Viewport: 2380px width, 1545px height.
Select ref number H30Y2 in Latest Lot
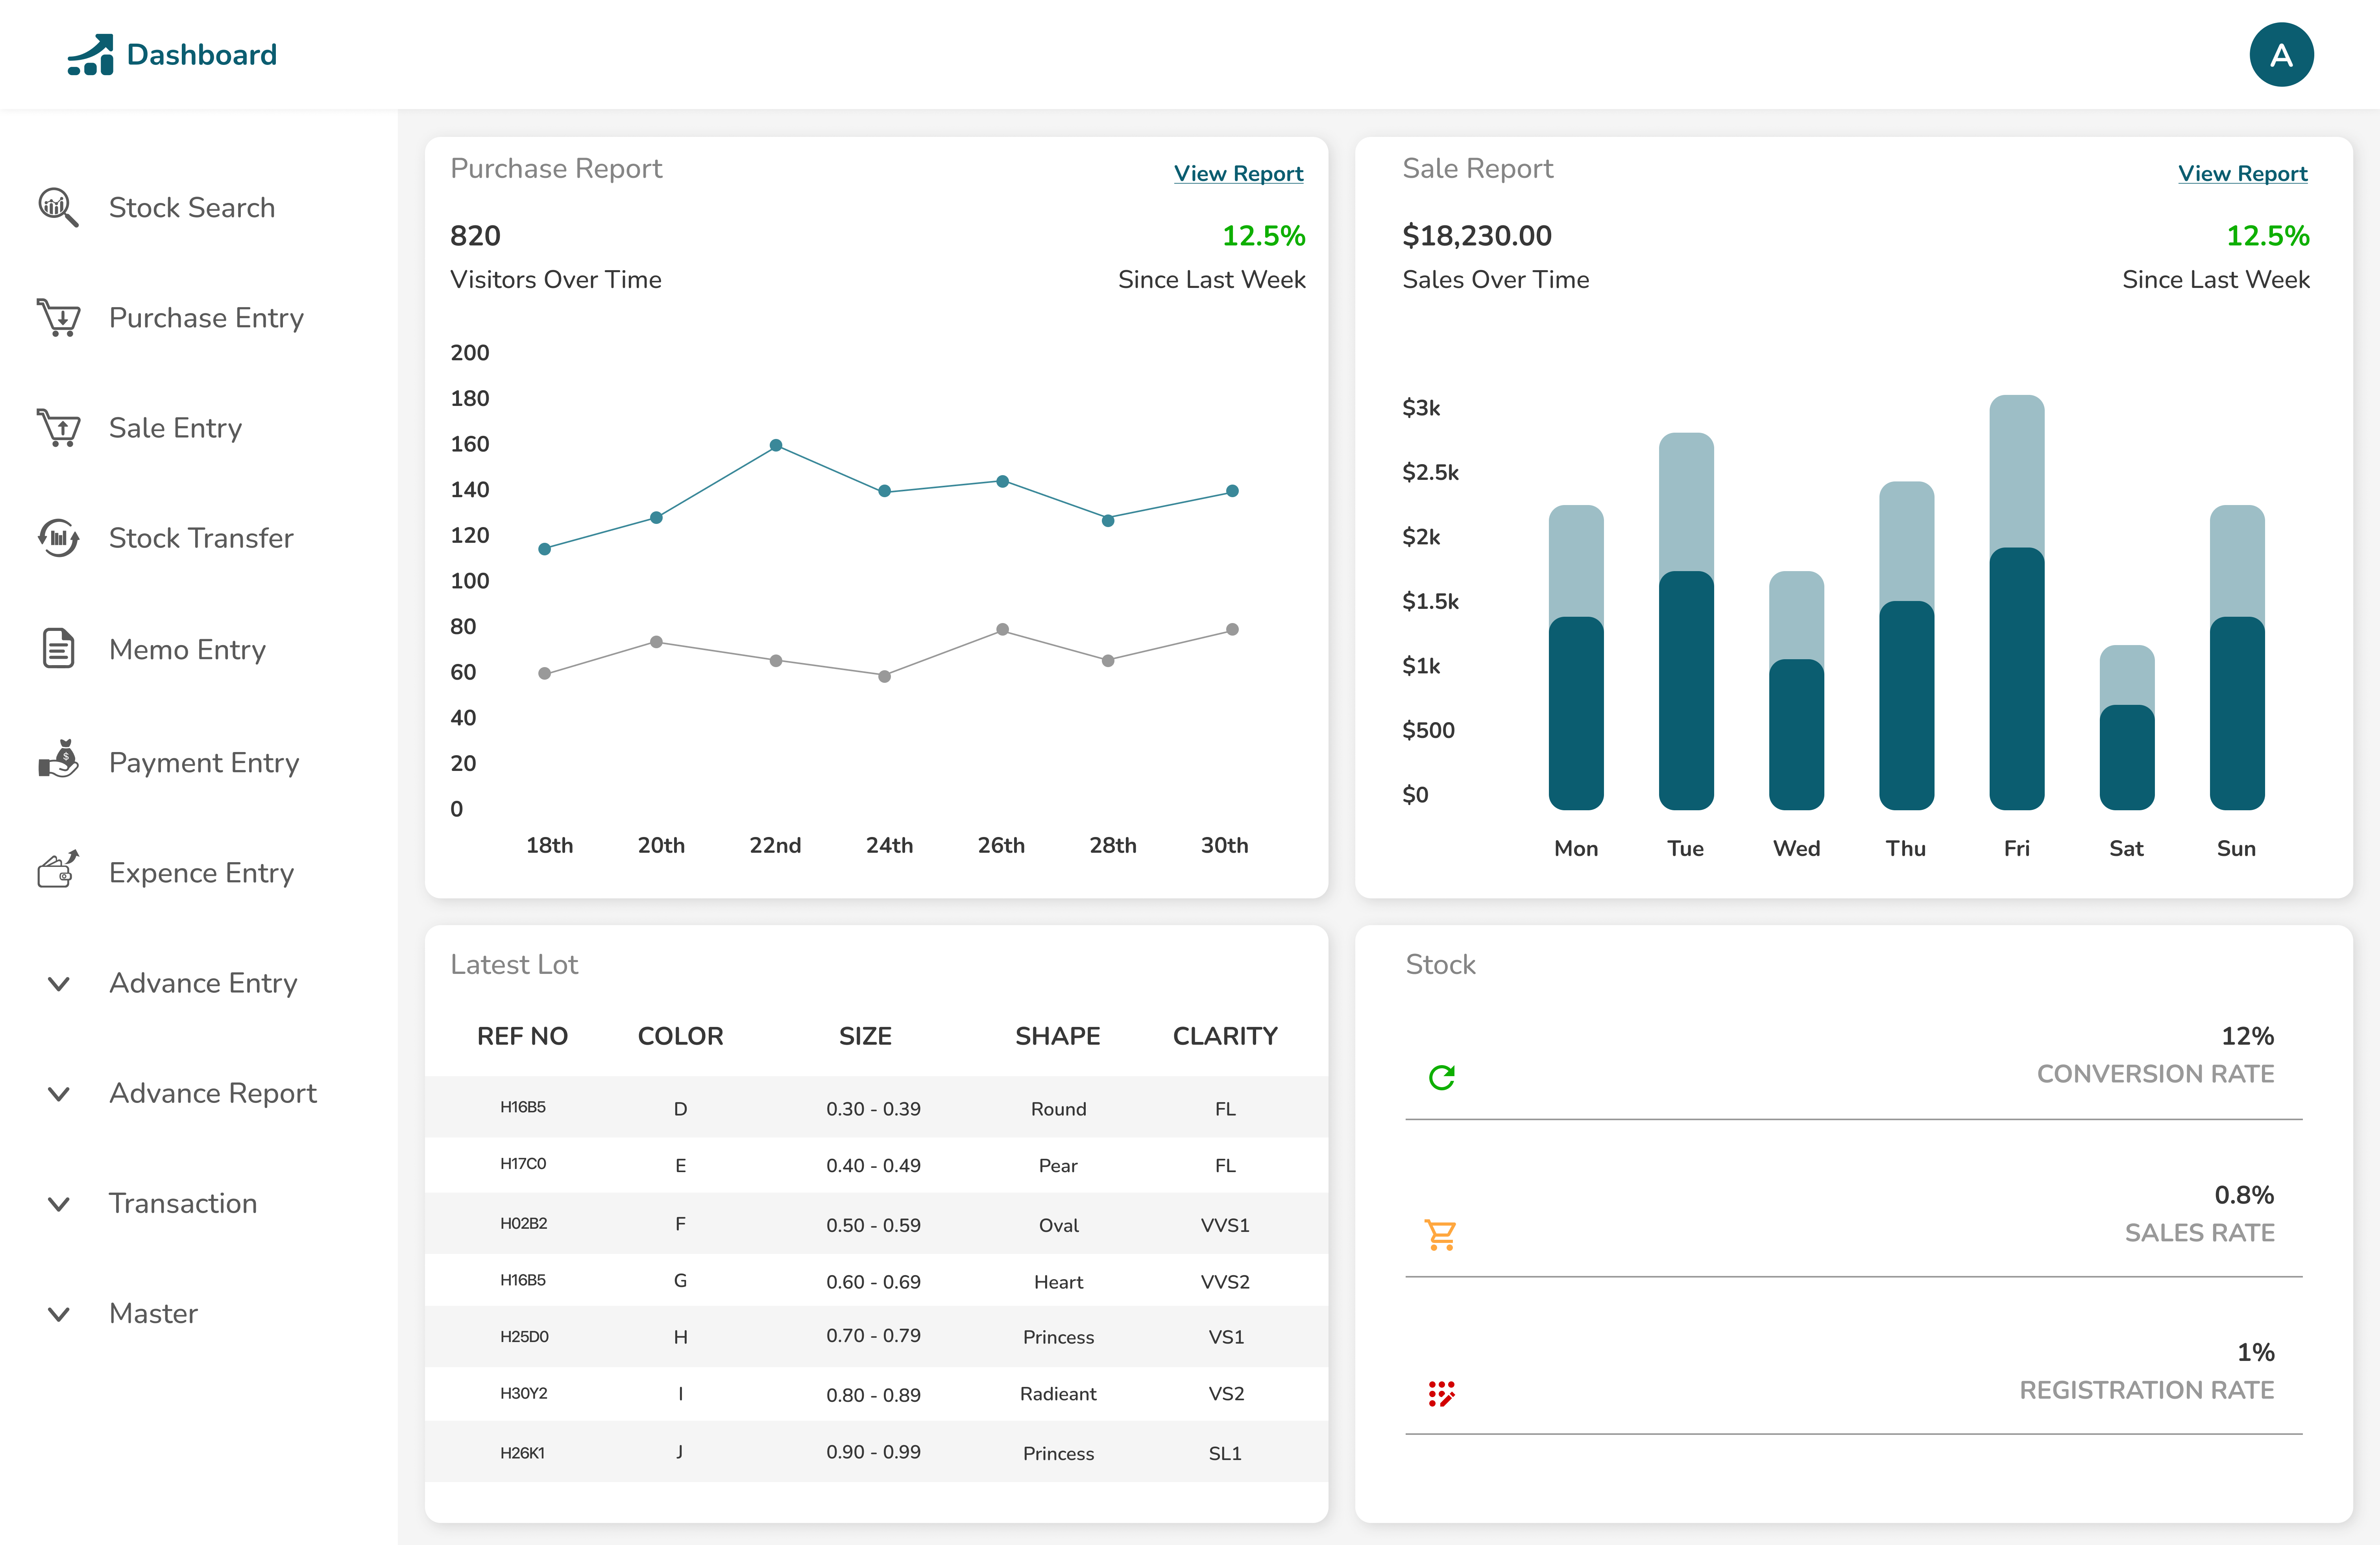[x=524, y=1393]
